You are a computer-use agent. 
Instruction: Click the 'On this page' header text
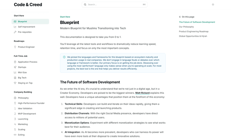point(188,17)
